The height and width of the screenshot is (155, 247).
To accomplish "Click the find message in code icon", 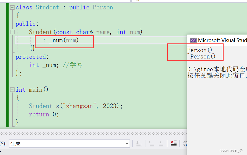I will pyautogui.click(x=139, y=143).
